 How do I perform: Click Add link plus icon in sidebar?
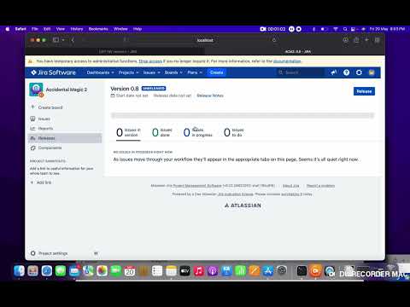[32, 182]
